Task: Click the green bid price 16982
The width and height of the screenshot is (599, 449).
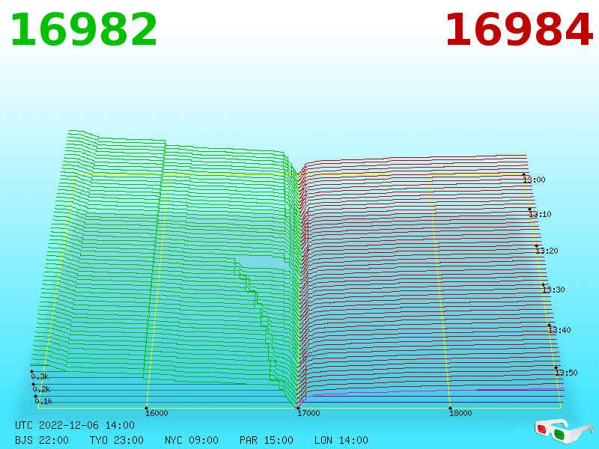Action: pyautogui.click(x=84, y=30)
